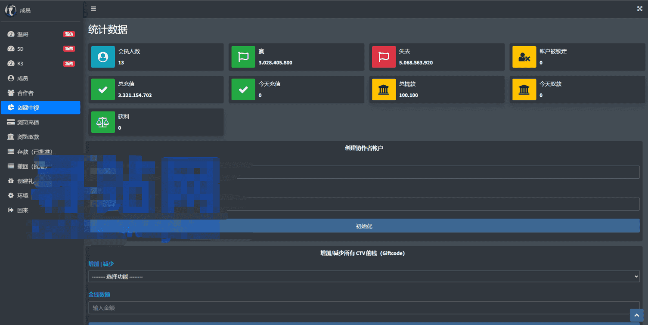Click the hamburger menu icon in header
This screenshot has width=648, height=325.
coord(93,9)
